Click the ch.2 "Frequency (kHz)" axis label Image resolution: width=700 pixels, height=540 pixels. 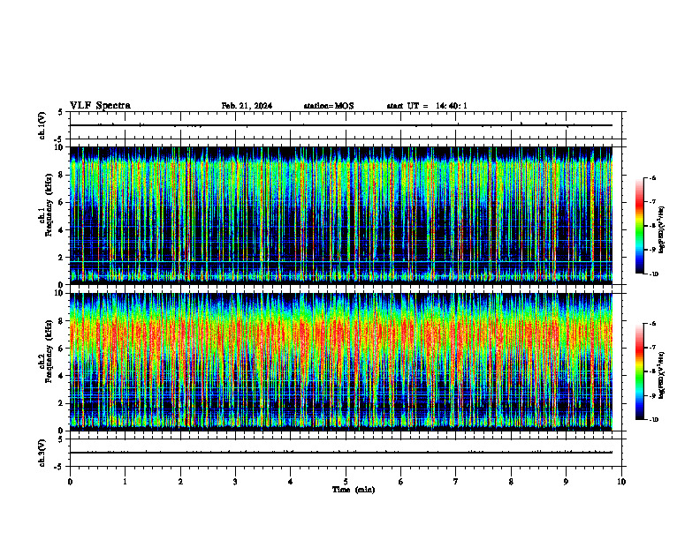[x=48, y=351]
